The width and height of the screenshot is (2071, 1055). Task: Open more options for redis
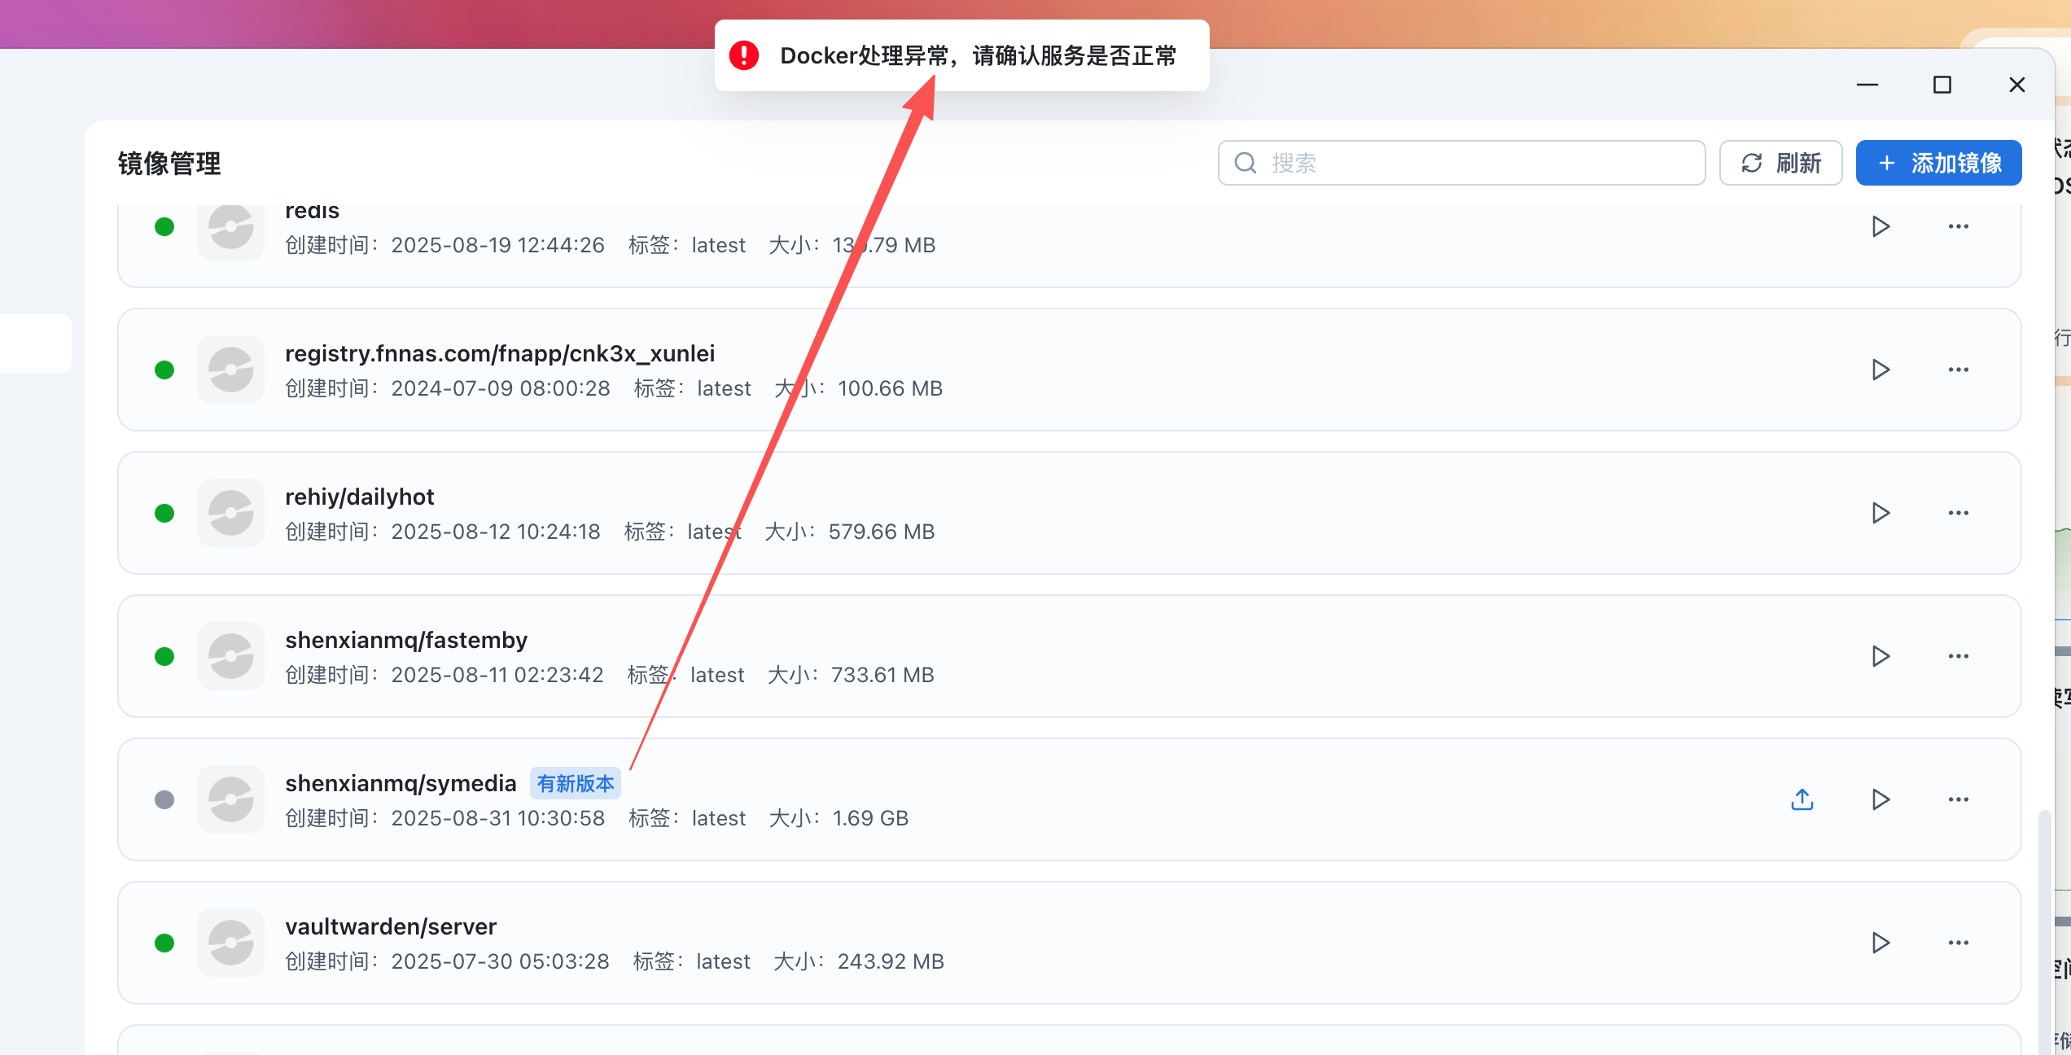tap(1958, 226)
